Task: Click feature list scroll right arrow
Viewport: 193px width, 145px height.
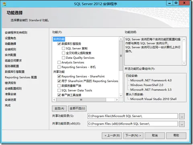Action: pos(117,100)
